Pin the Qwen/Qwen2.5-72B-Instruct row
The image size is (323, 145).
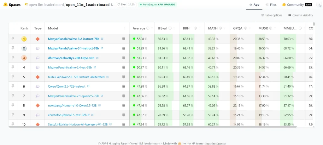[x=13, y=86]
